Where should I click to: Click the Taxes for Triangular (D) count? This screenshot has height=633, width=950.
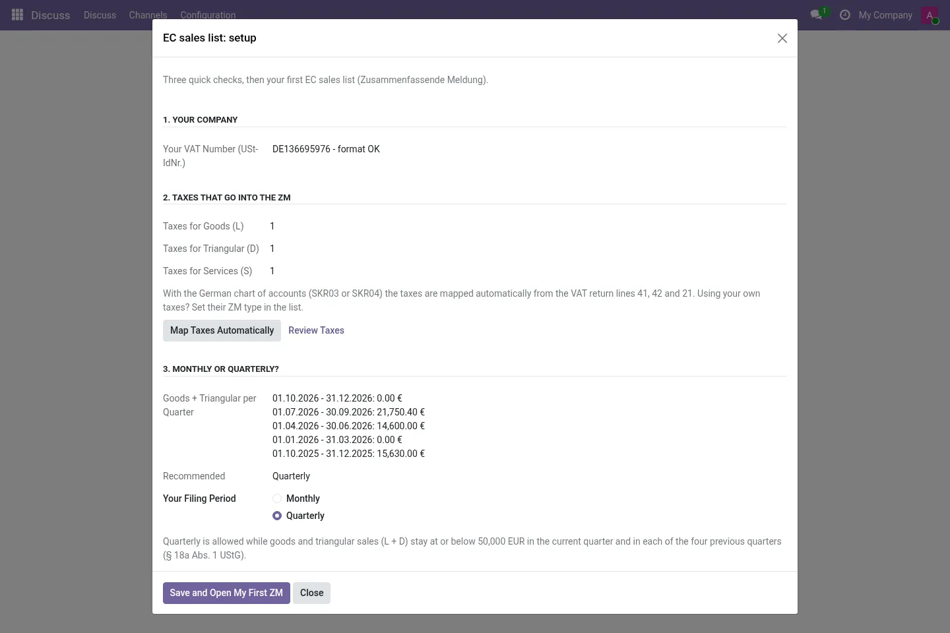pyautogui.click(x=272, y=249)
